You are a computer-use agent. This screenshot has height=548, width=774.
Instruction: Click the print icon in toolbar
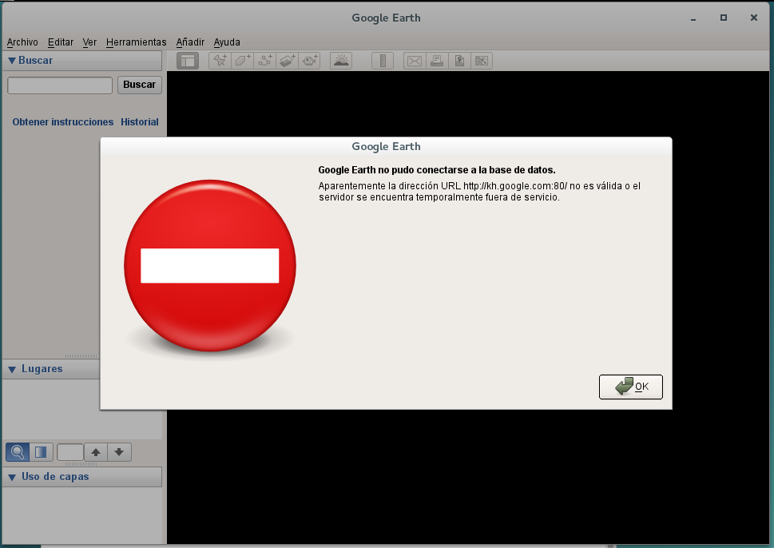(436, 61)
